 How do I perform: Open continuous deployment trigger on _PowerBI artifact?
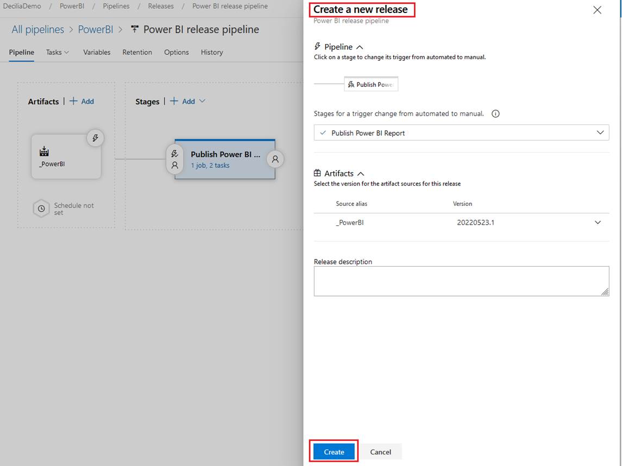point(95,138)
